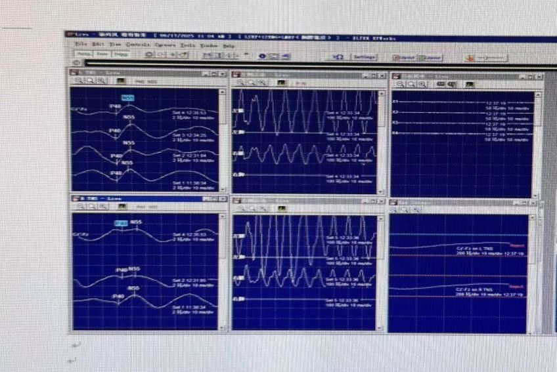This screenshot has height=372, width=557.
Task: Click the middle magnifier icon in top-right window
Action: 411,84
